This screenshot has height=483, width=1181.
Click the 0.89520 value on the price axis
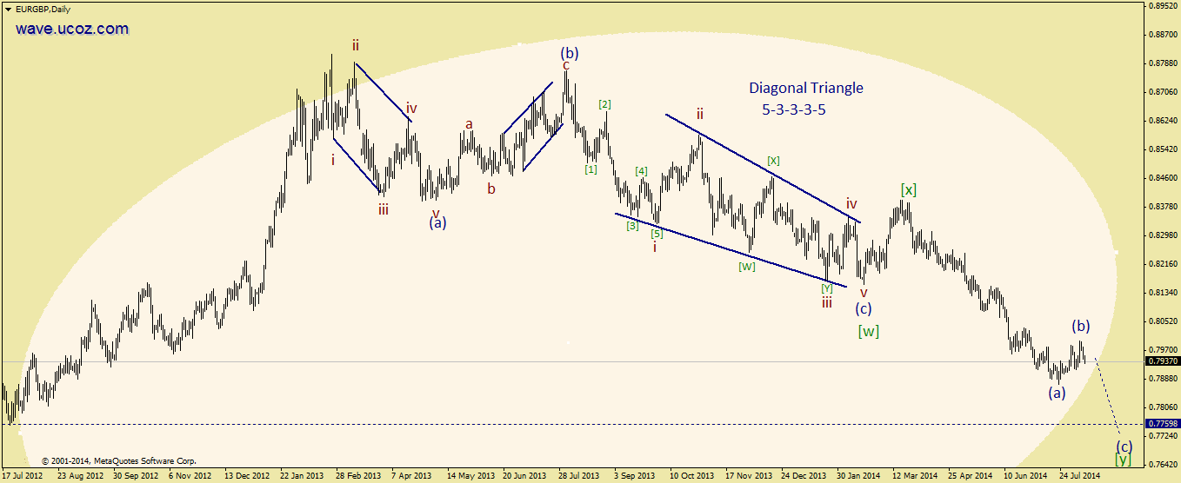point(1163,5)
